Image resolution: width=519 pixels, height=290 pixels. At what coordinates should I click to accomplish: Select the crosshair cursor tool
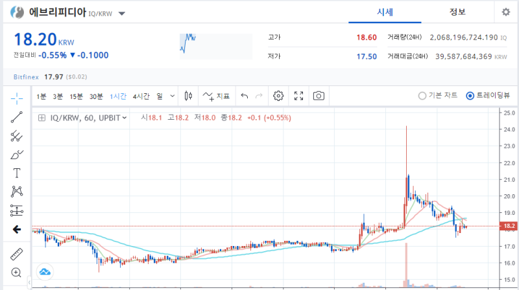click(17, 98)
